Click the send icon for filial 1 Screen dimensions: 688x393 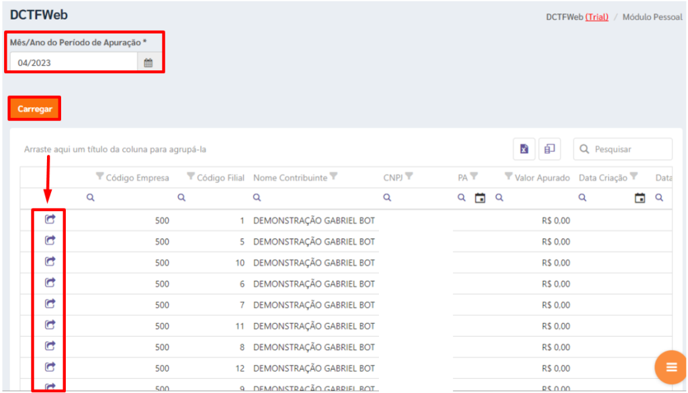pos(50,219)
